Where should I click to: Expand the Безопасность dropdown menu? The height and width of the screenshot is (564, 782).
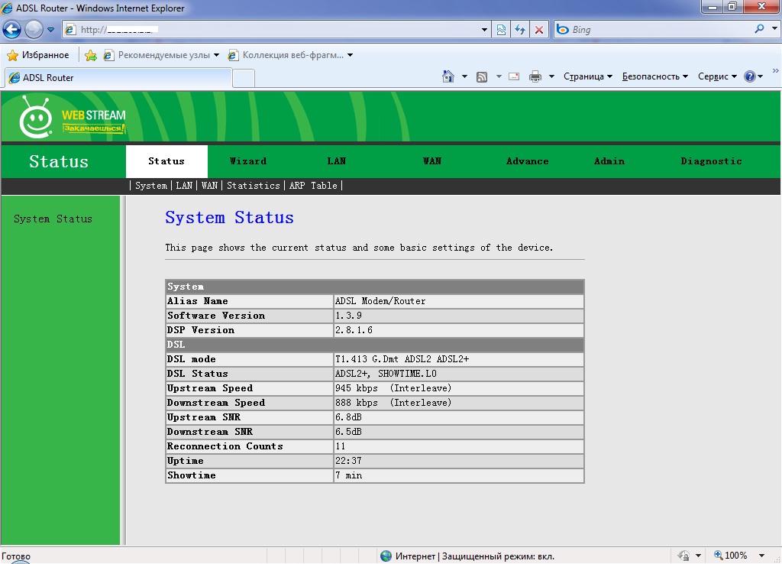(654, 76)
